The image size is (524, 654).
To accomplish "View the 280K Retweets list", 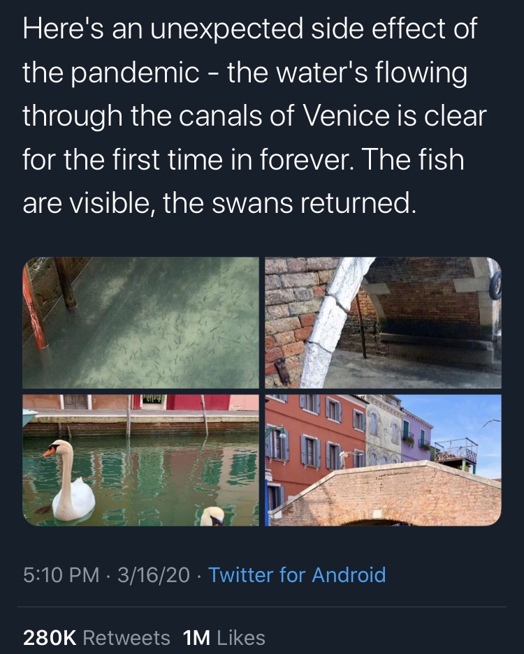I will (x=96, y=637).
